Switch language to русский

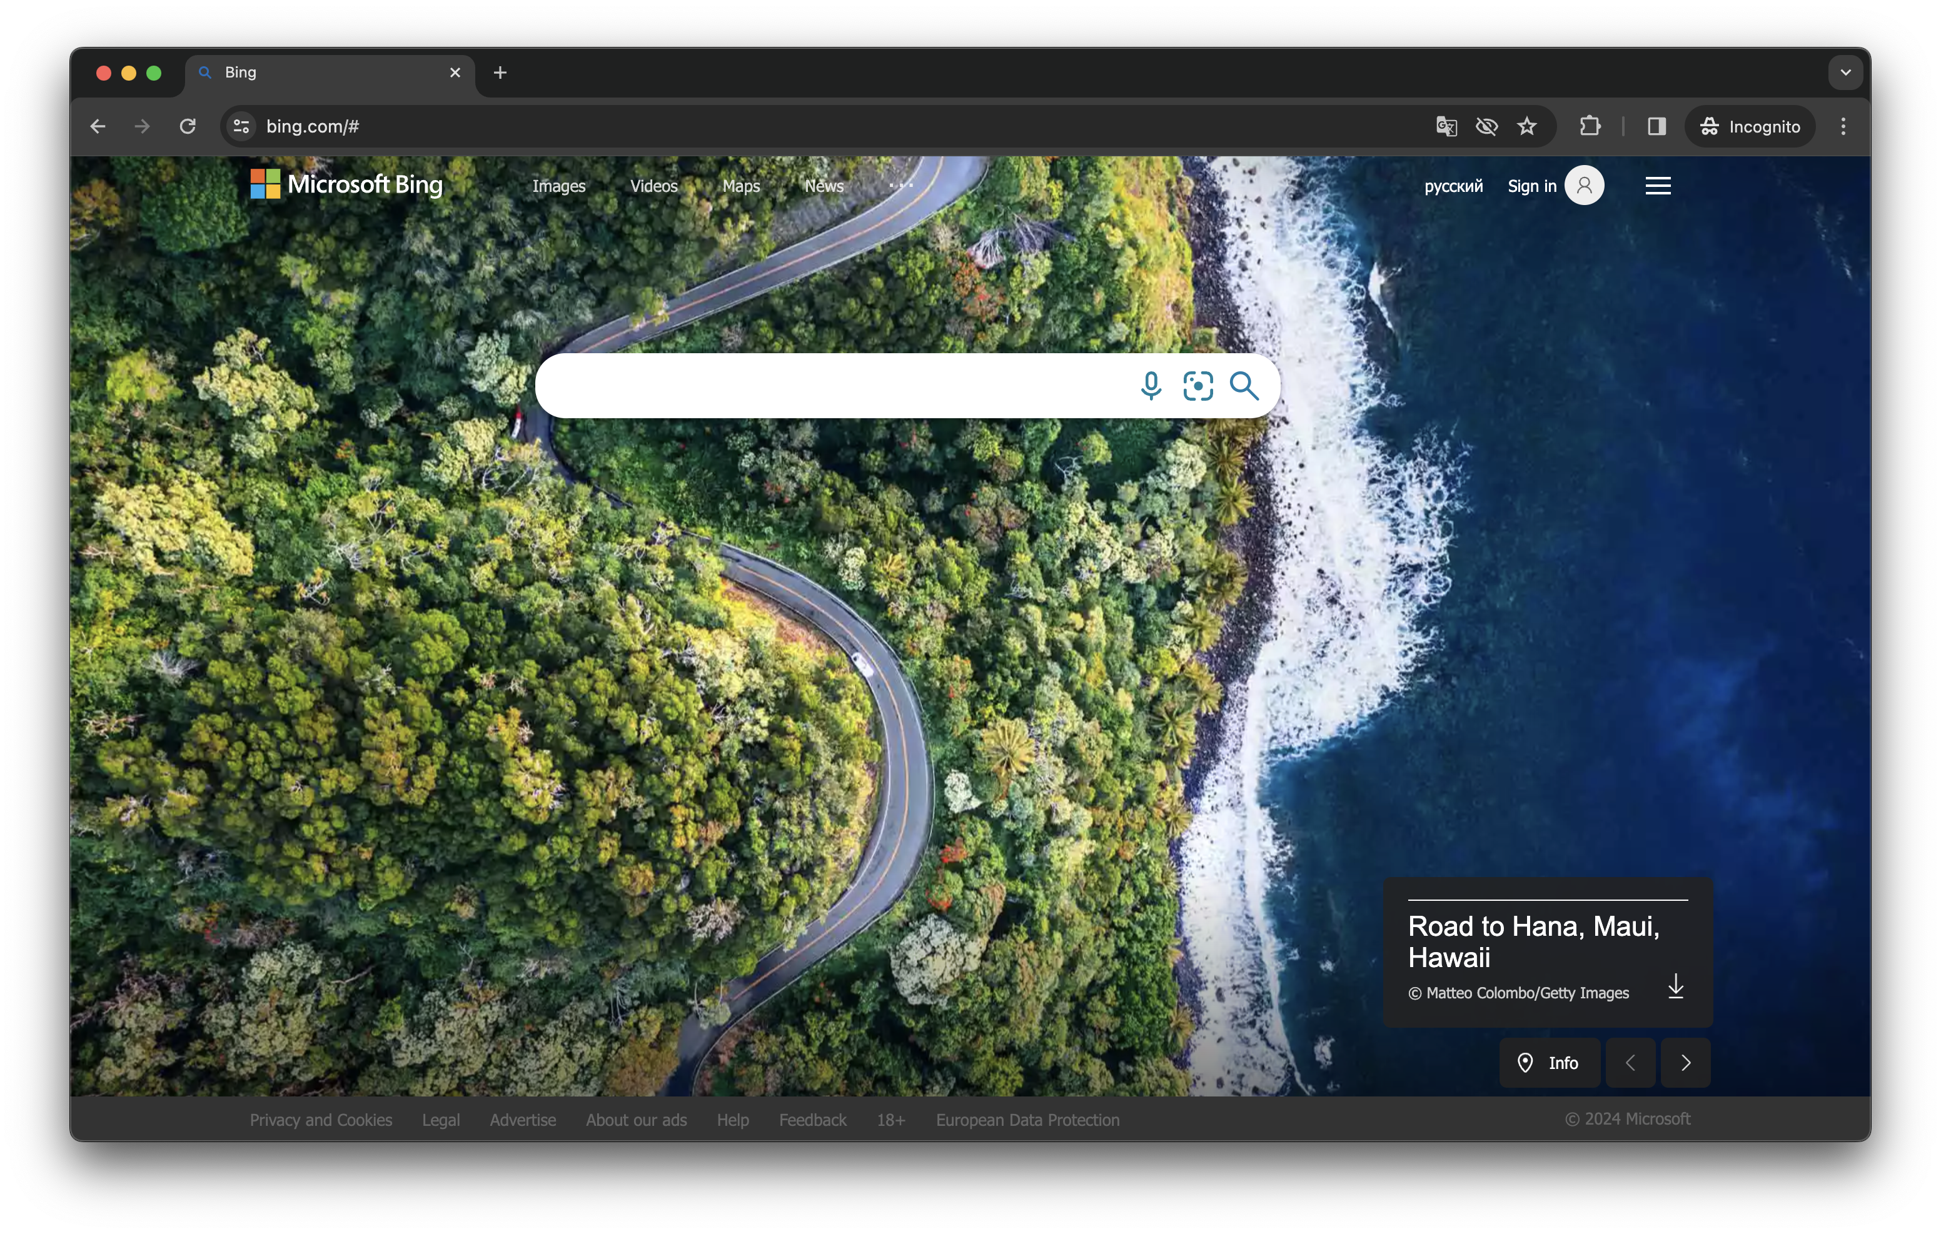pos(1453,186)
